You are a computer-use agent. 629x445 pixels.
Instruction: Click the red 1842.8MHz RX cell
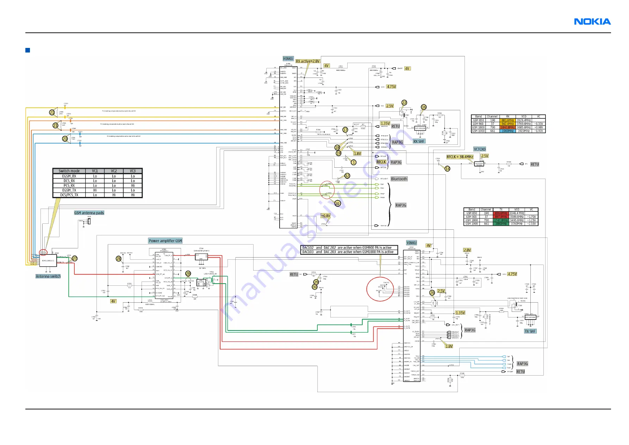pyautogui.click(x=507, y=127)
